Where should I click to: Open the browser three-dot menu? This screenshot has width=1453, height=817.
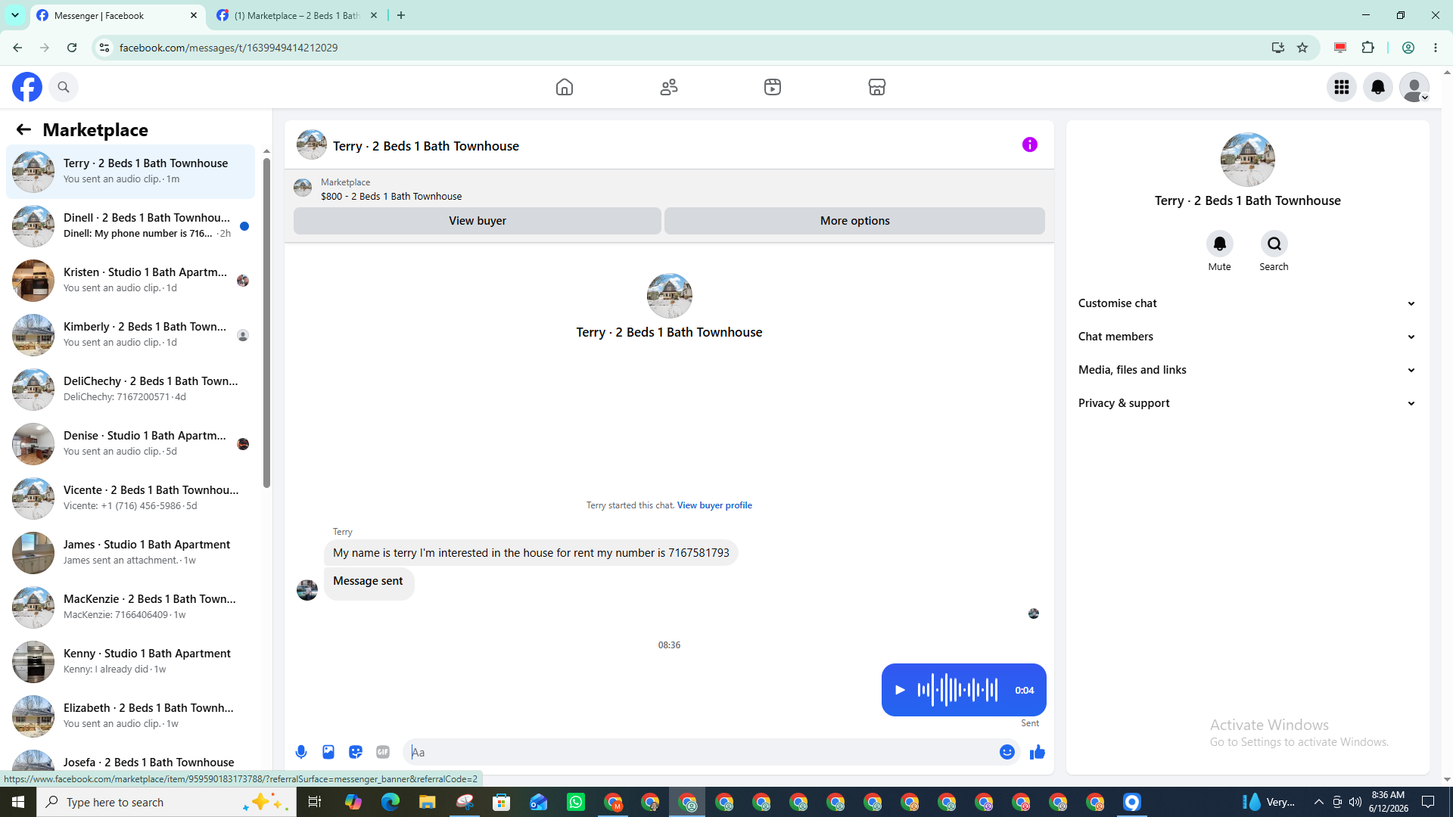1436,48
